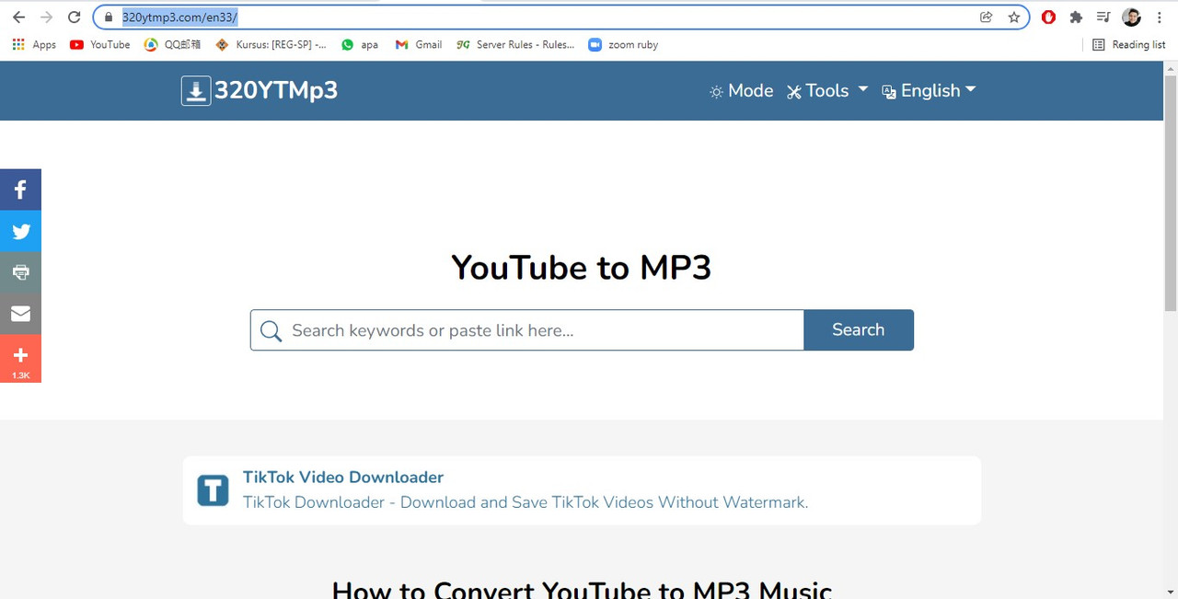1178x599 pixels.
Task: Bookmark this page with the star icon
Action: pos(1014,17)
